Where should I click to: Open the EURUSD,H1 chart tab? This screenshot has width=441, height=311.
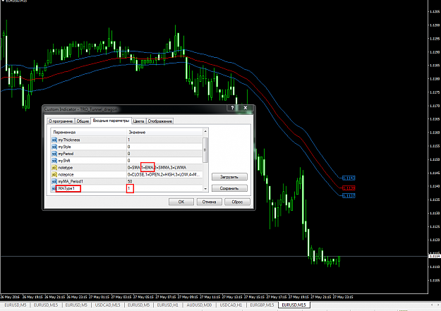[x=168, y=305]
